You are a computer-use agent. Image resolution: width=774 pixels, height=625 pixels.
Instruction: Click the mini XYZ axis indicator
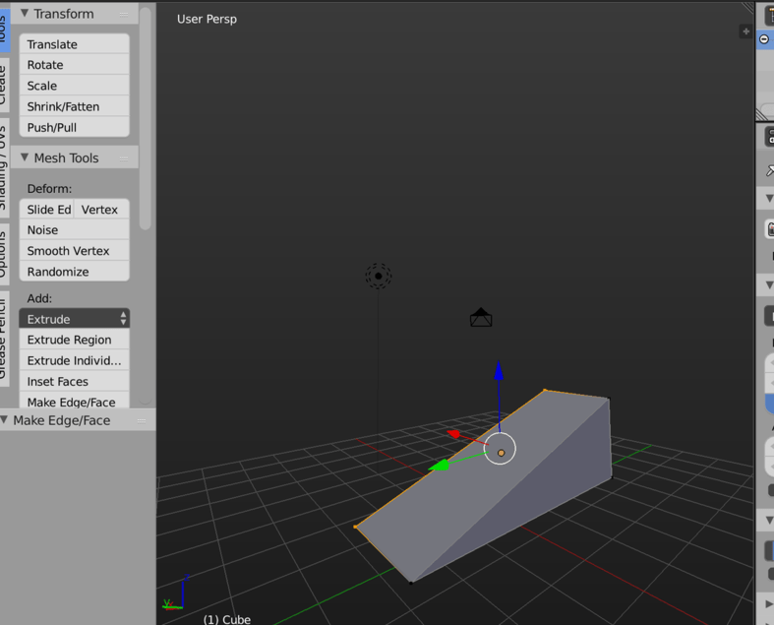click(176, 593)
